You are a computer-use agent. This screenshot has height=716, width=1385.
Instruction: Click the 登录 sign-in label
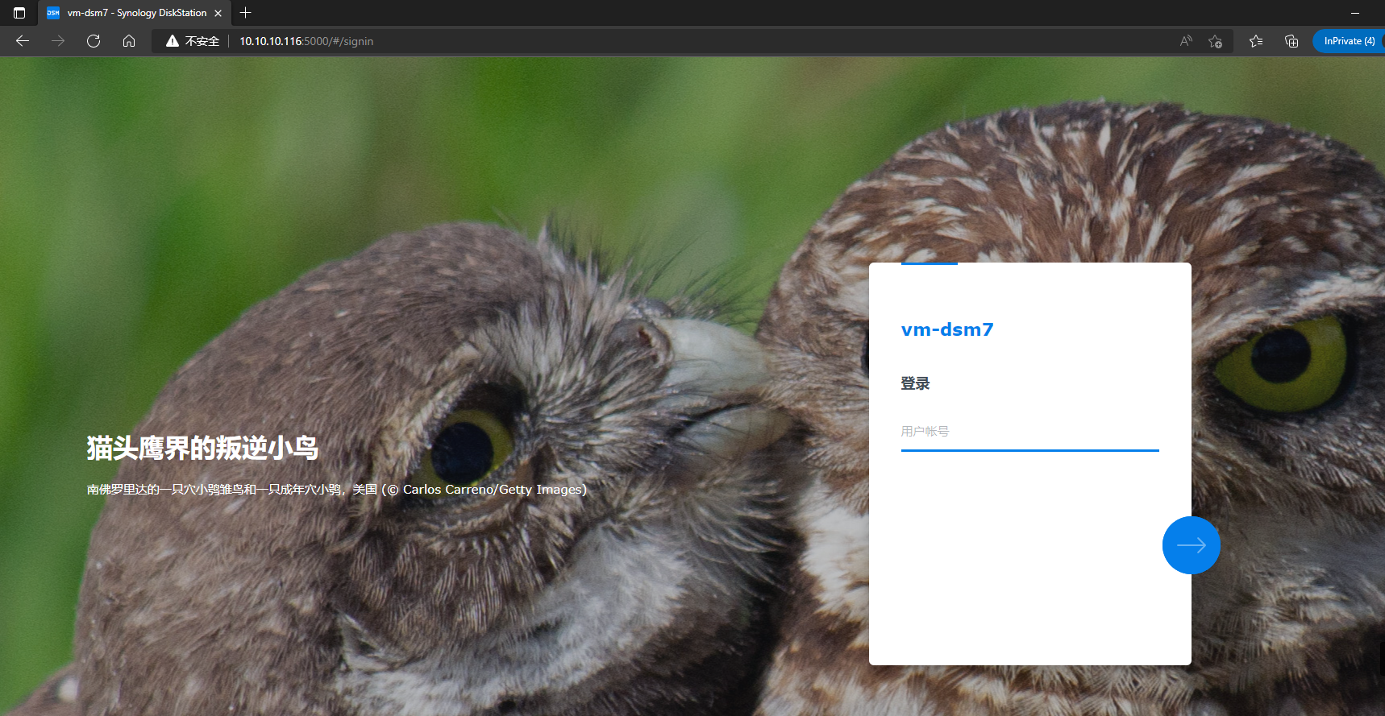915,383
